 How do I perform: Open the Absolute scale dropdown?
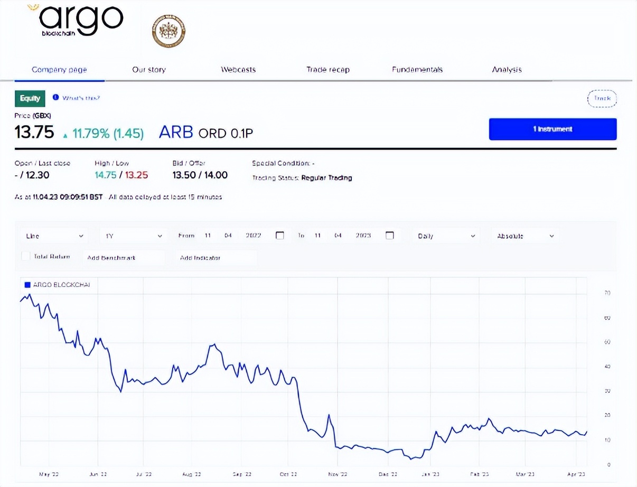click(x=525, y=236)
